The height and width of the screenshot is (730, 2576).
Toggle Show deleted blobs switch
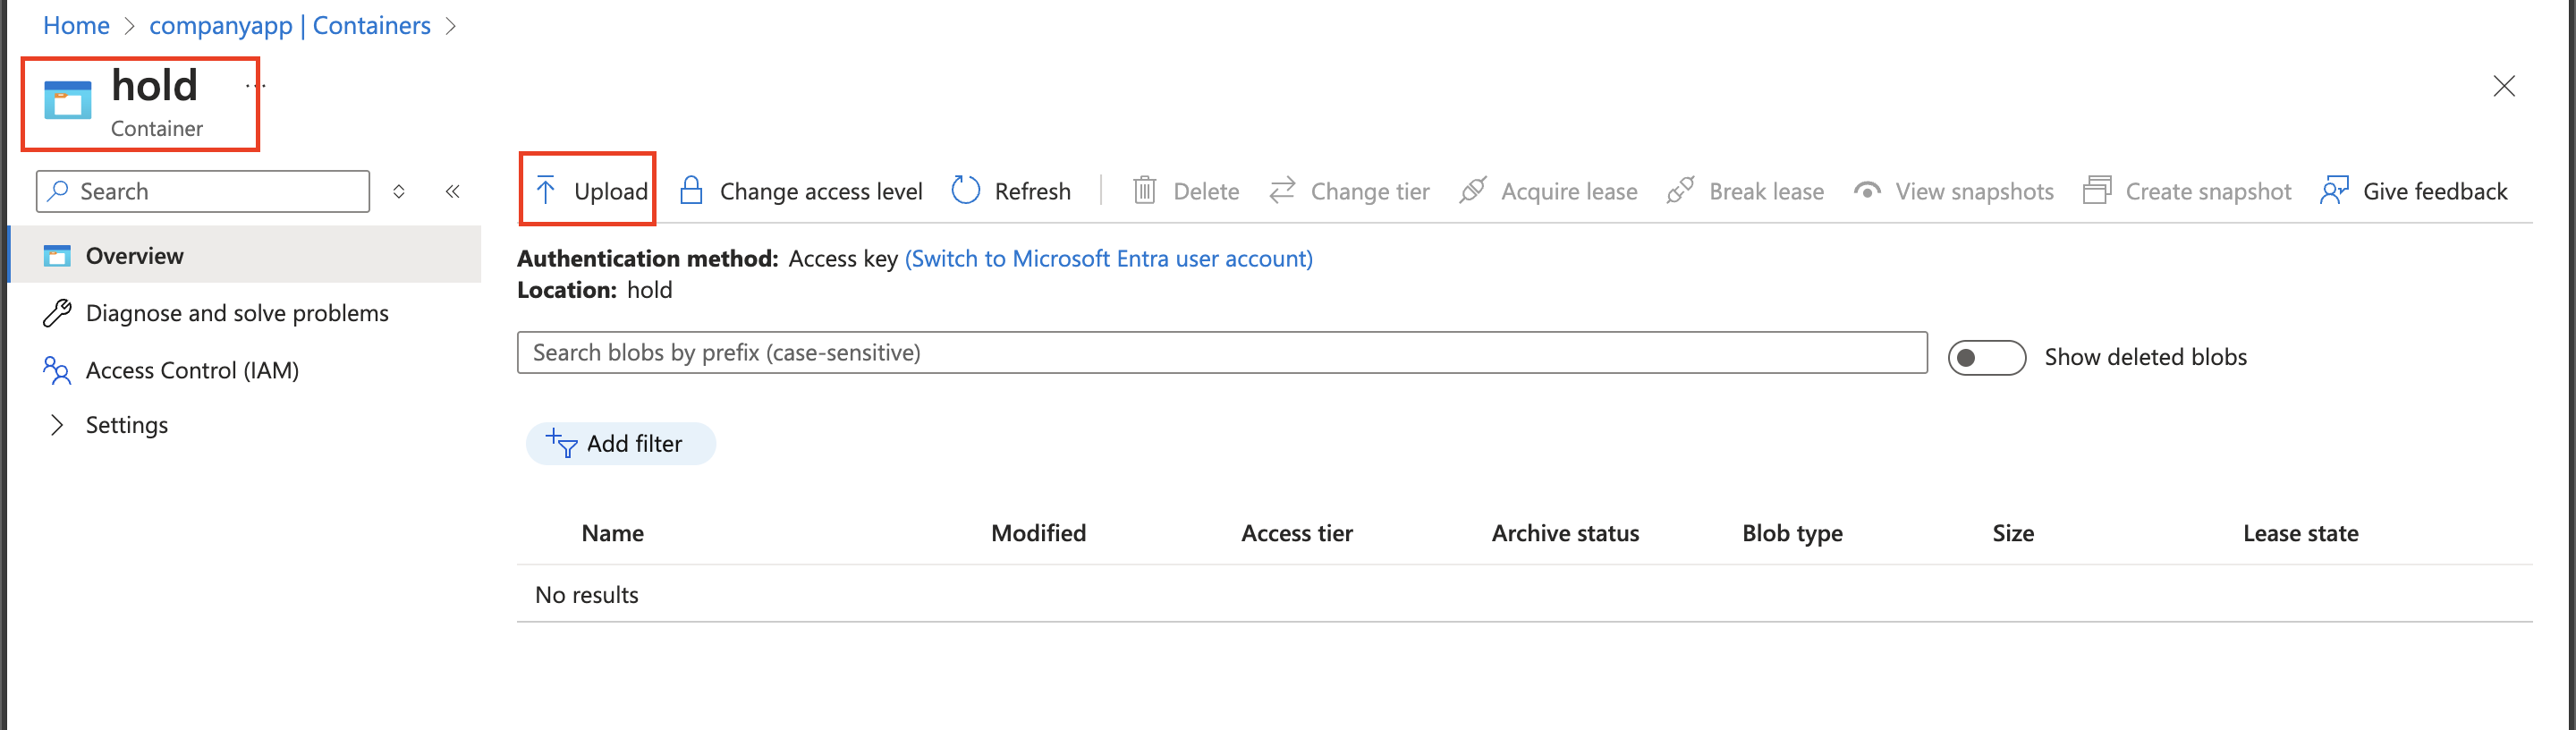(1986, 357)
